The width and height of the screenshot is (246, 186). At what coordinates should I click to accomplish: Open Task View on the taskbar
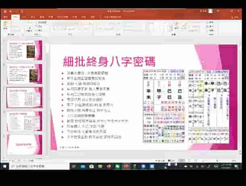(74, 166)
